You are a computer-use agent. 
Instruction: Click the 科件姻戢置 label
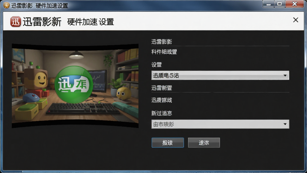pos(164,52)
